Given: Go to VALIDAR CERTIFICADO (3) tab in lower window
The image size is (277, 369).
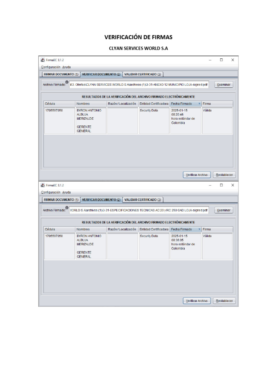Looking at the screenshot, I should 143,200.
